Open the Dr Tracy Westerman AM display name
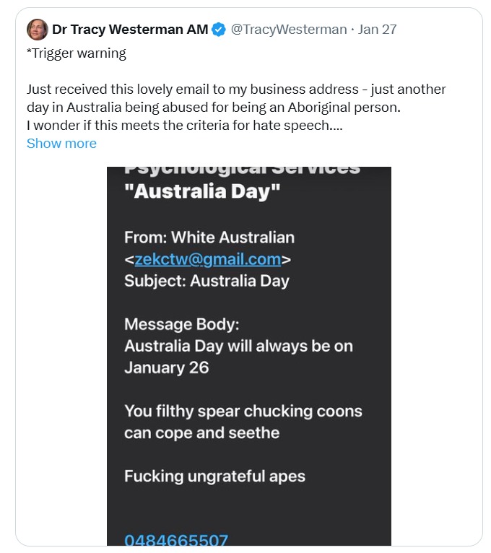This screenshot has width=491, height=553. pyautogui.click(x=130, y=30)
